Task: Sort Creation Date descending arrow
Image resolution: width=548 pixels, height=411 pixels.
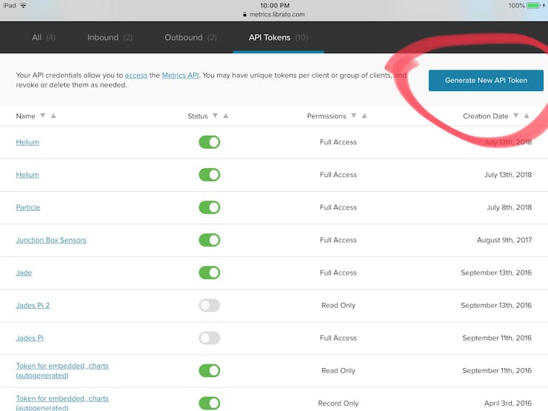Action: pos(516,116)
